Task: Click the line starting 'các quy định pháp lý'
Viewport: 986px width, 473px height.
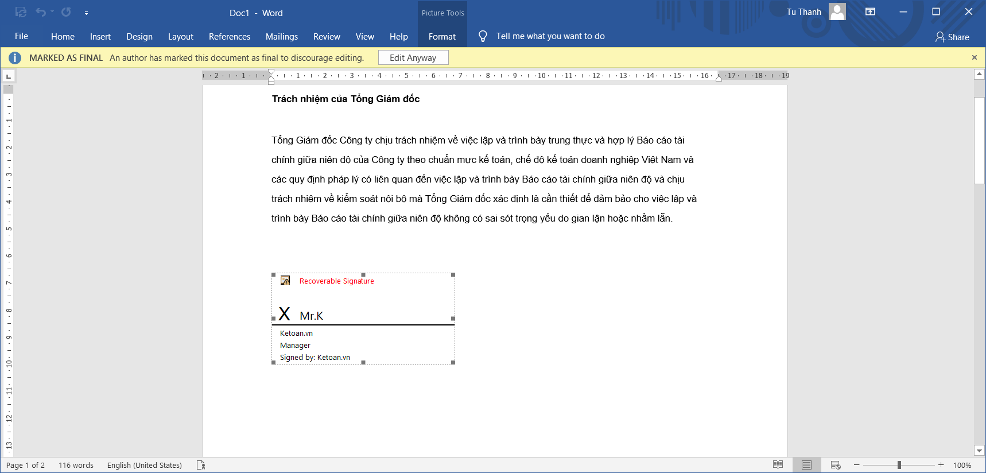Action: click(x=478, y=179)
